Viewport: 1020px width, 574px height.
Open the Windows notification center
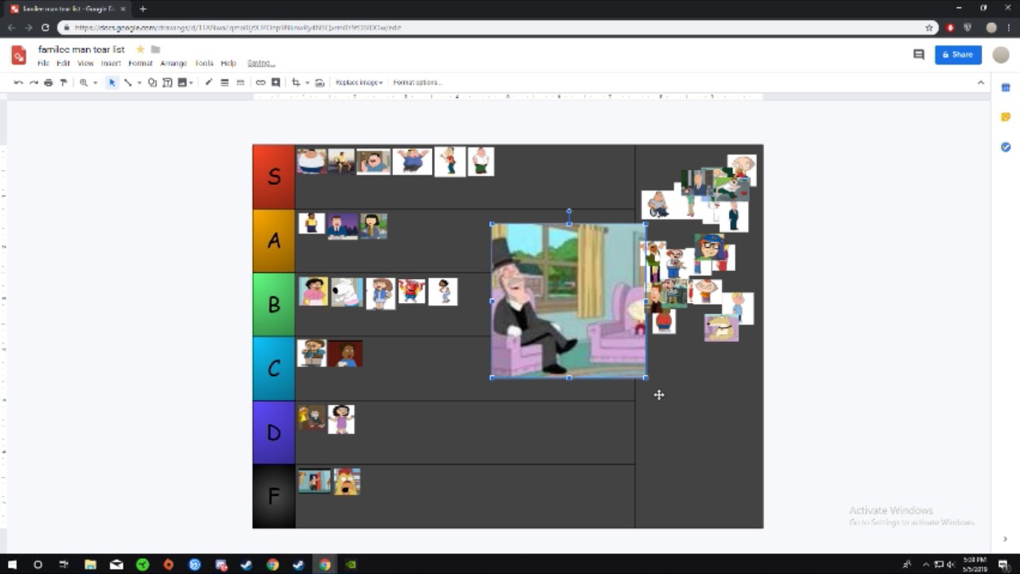(1003, 564)
